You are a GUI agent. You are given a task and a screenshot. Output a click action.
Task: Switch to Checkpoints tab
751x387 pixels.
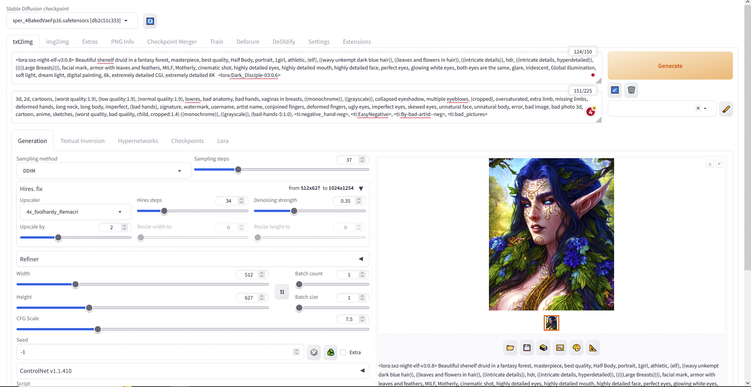pos(187,141)
